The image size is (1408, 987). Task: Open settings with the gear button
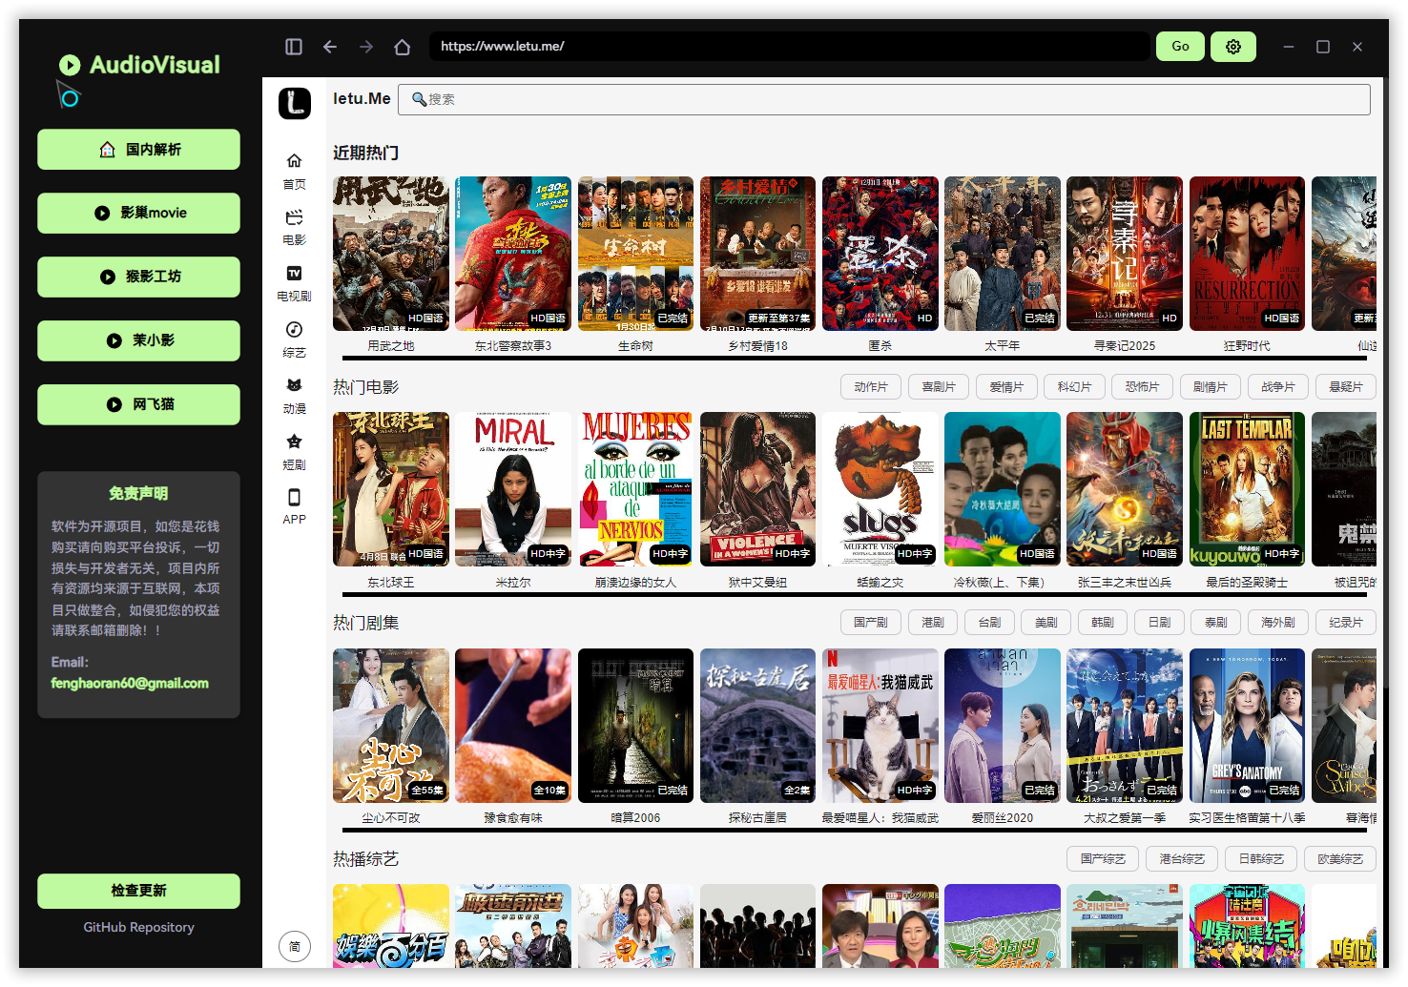tap(1232, 47)
